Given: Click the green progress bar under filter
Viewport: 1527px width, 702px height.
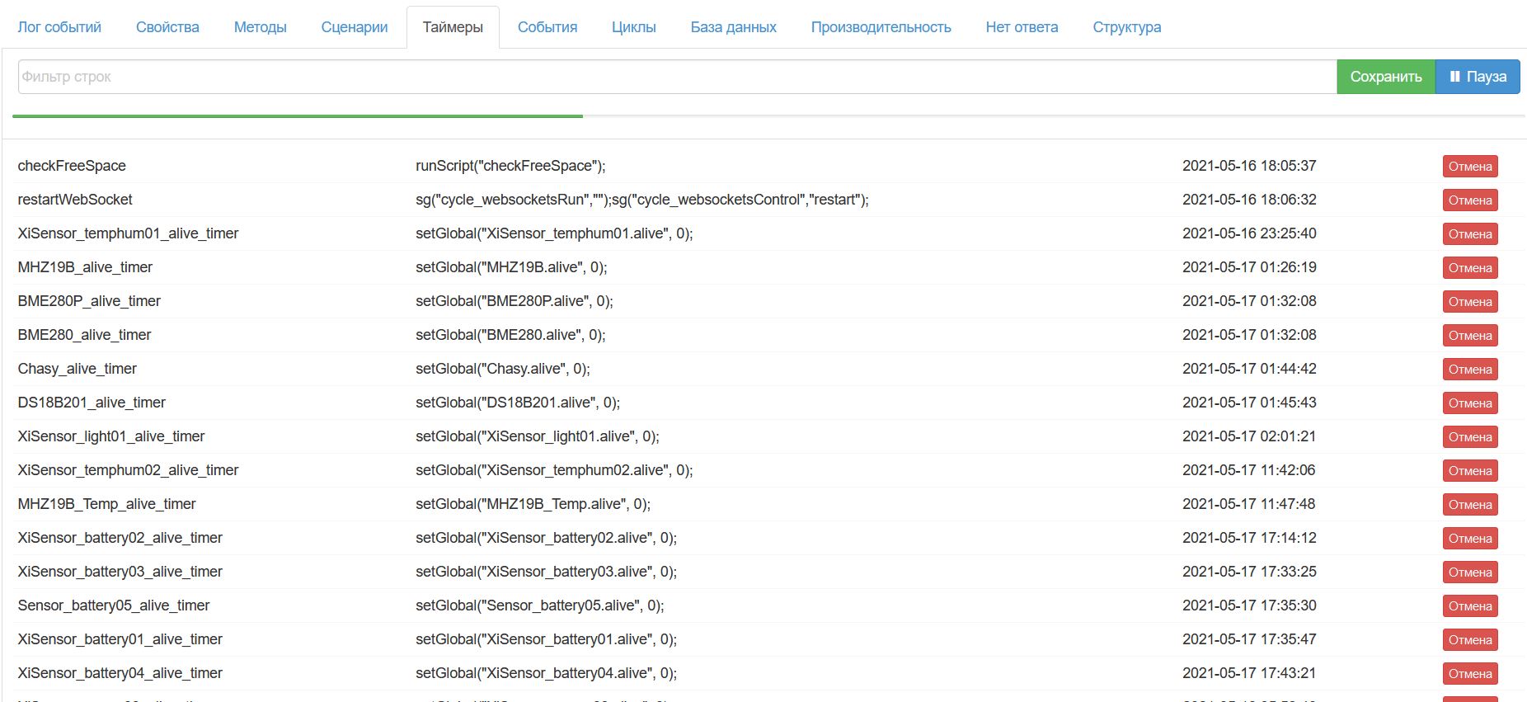Looking at the screenshot, I should coord(298,116).
